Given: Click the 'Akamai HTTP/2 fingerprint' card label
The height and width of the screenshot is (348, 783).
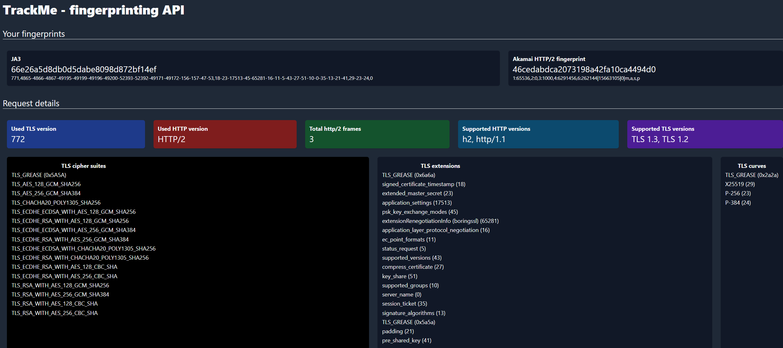Looking at the screenshot, I should click(549, 59).
